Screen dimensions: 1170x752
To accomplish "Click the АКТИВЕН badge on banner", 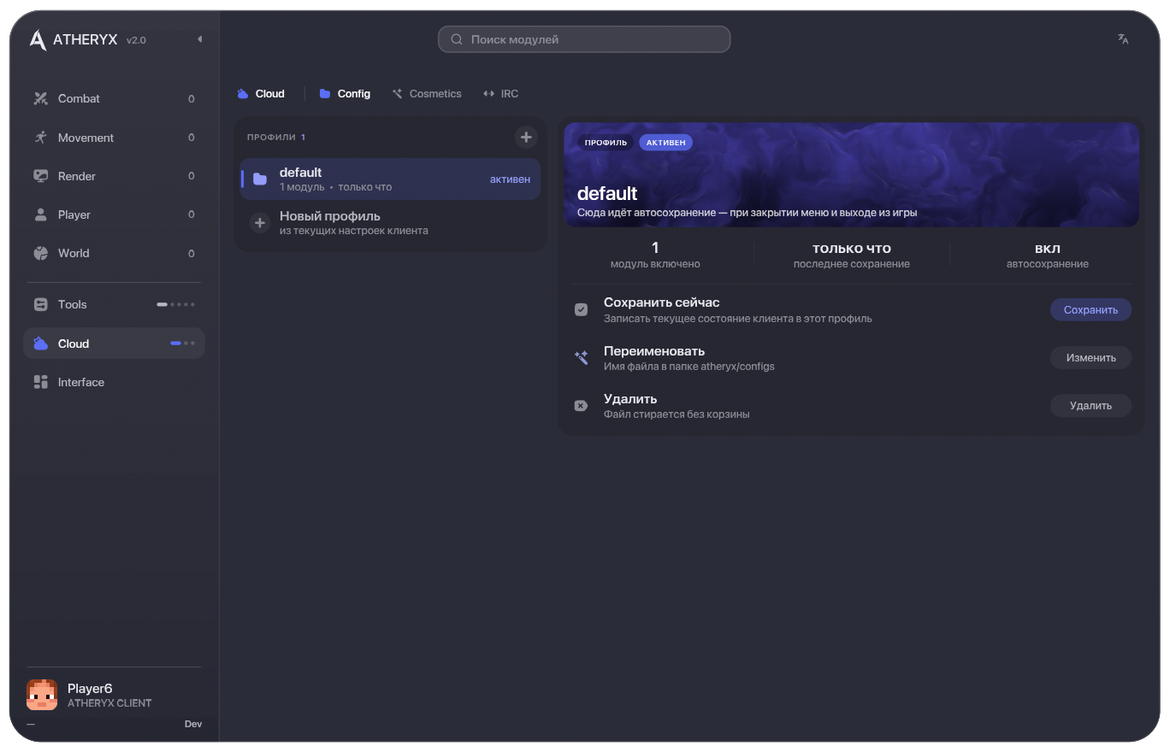I will tap(665, 143).
